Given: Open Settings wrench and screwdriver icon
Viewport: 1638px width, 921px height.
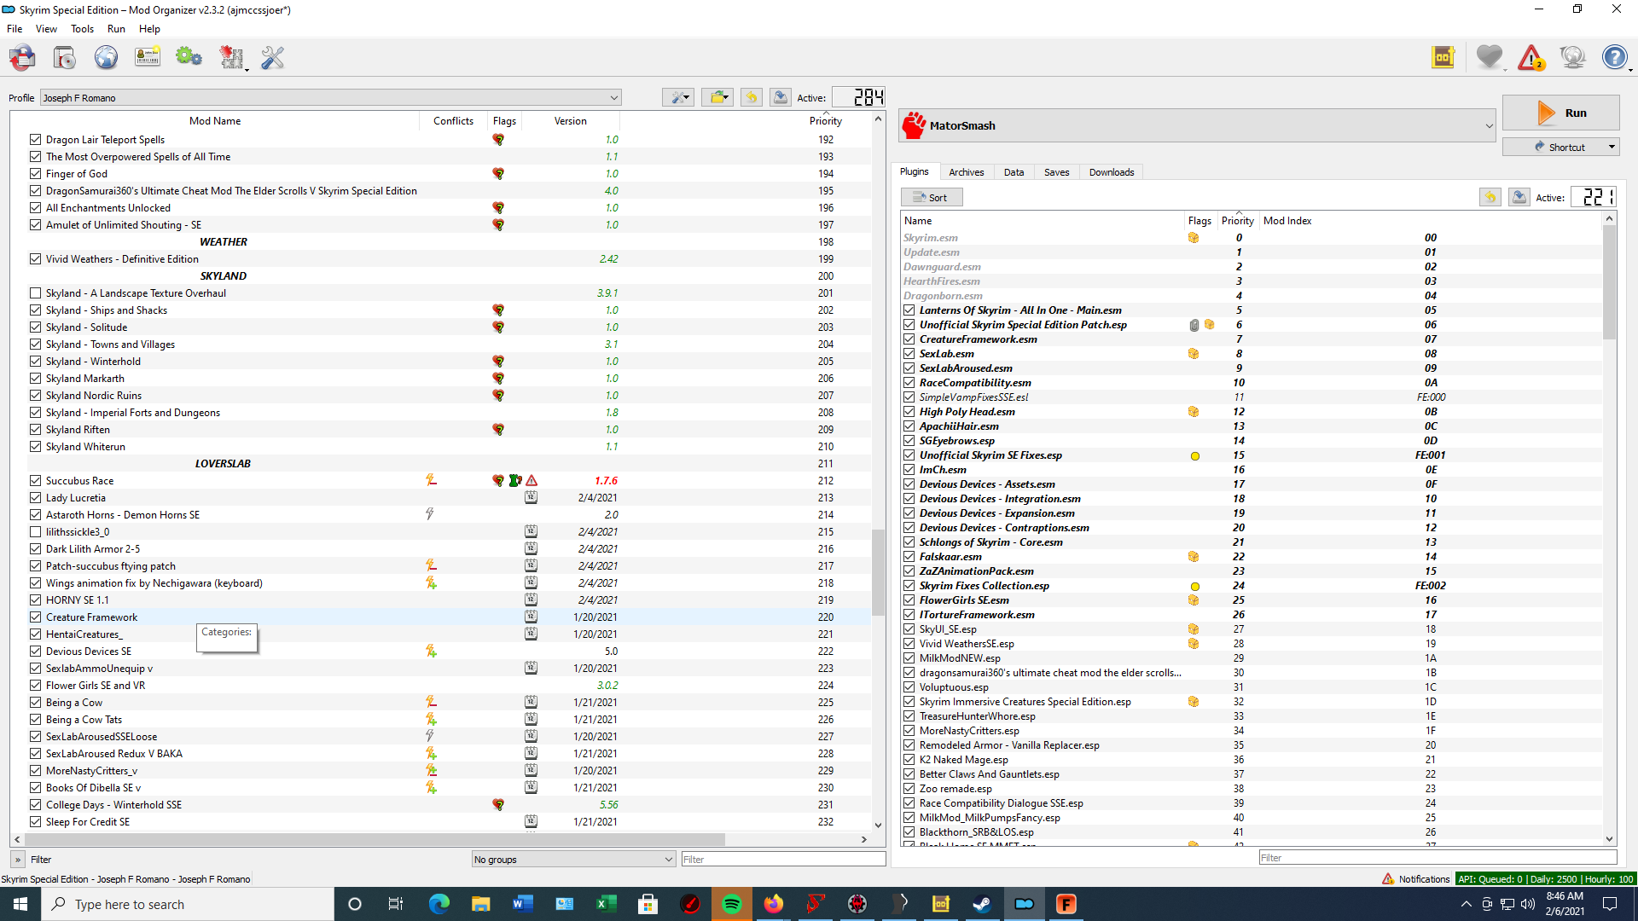Looking at the screenshot, I should pos(272,58).
